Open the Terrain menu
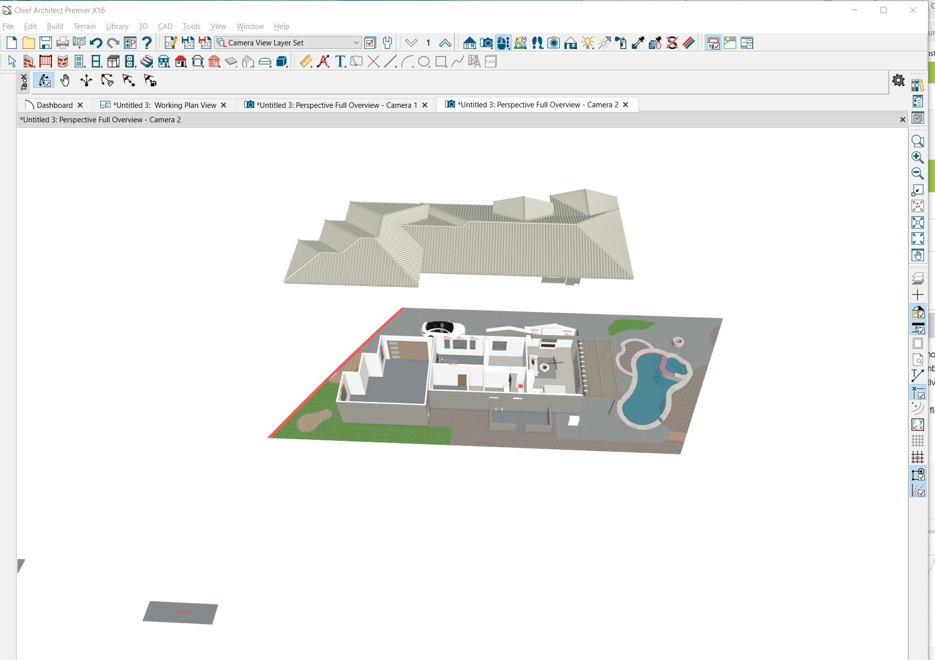The height and width of the screenshot is (660, 935). [84, 26]
